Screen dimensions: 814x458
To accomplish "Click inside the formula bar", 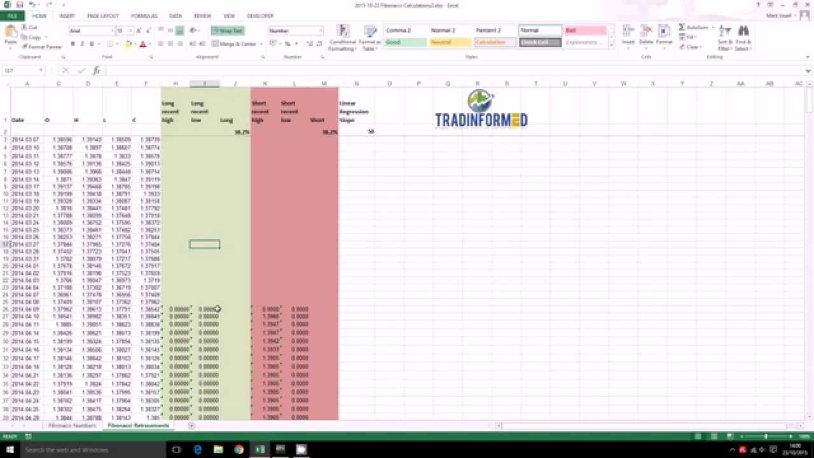I will [x=455, y=71].
